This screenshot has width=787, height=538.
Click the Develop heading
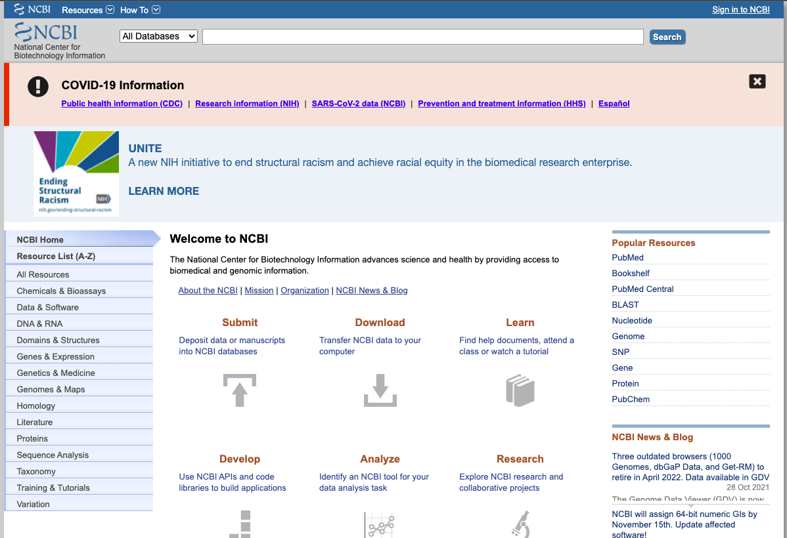pyautogui.click(x=240, y=459)
